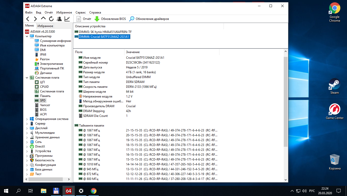347x196 pixels.
Task: Expand the Дисплей tree branch
Action: (x=27, y=128)
